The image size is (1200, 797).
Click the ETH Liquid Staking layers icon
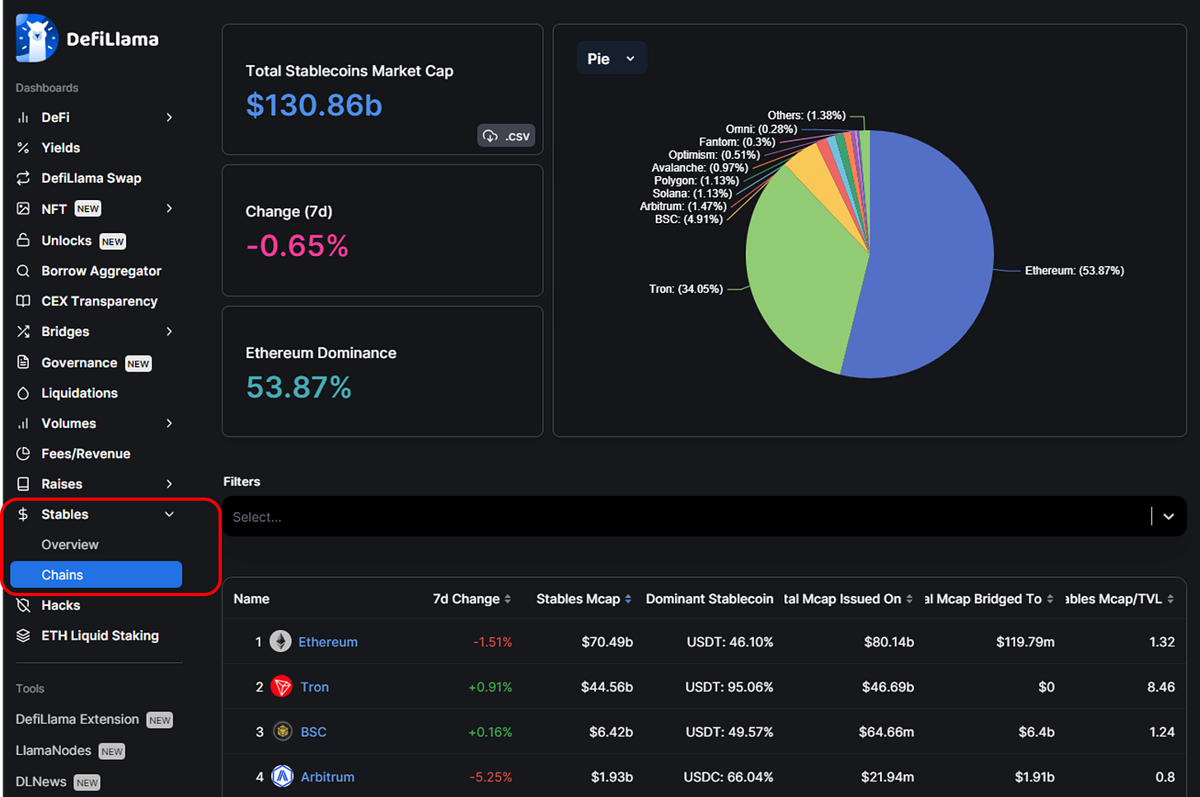tap(23, 636)
